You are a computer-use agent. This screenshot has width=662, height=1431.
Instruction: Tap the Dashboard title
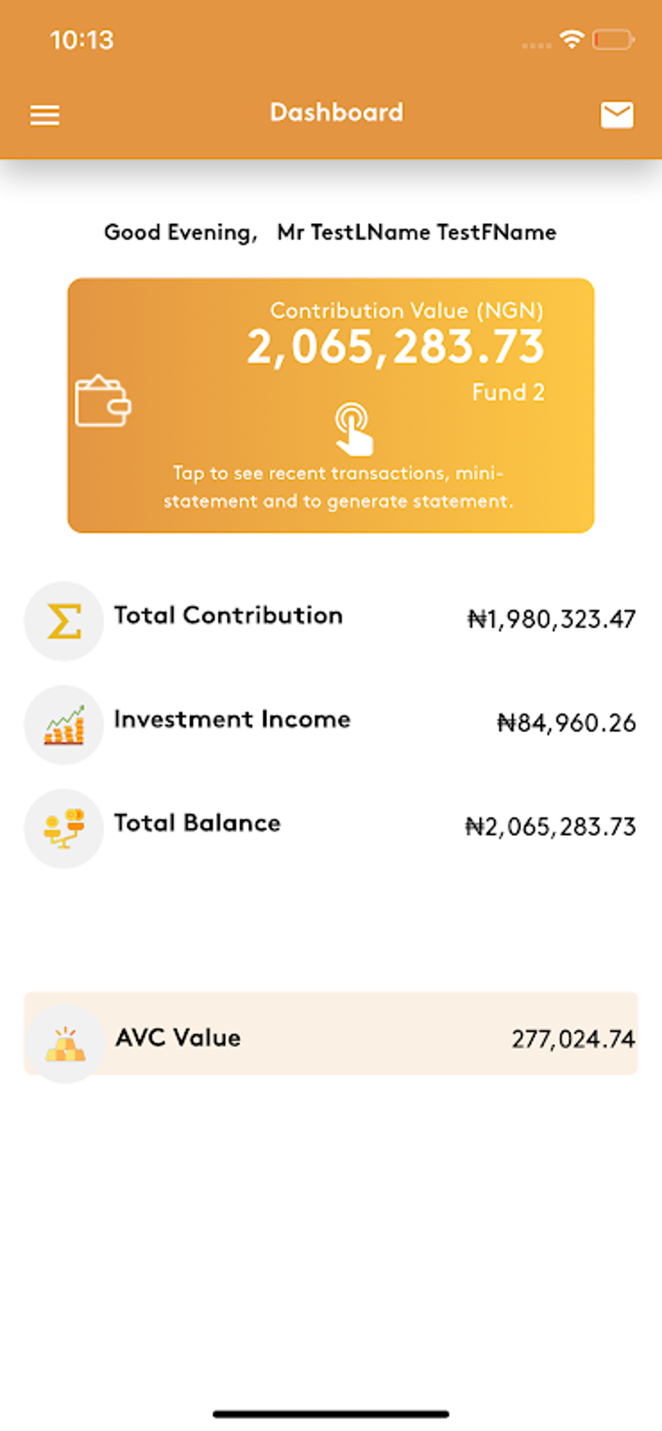click(336, 112)
